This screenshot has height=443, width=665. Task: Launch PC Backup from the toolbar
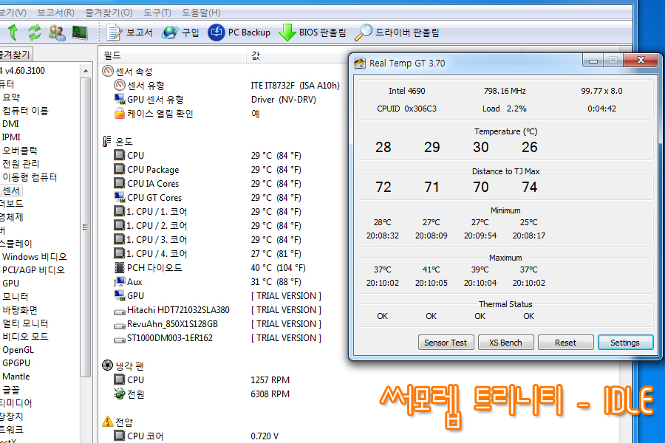point(239,32)
